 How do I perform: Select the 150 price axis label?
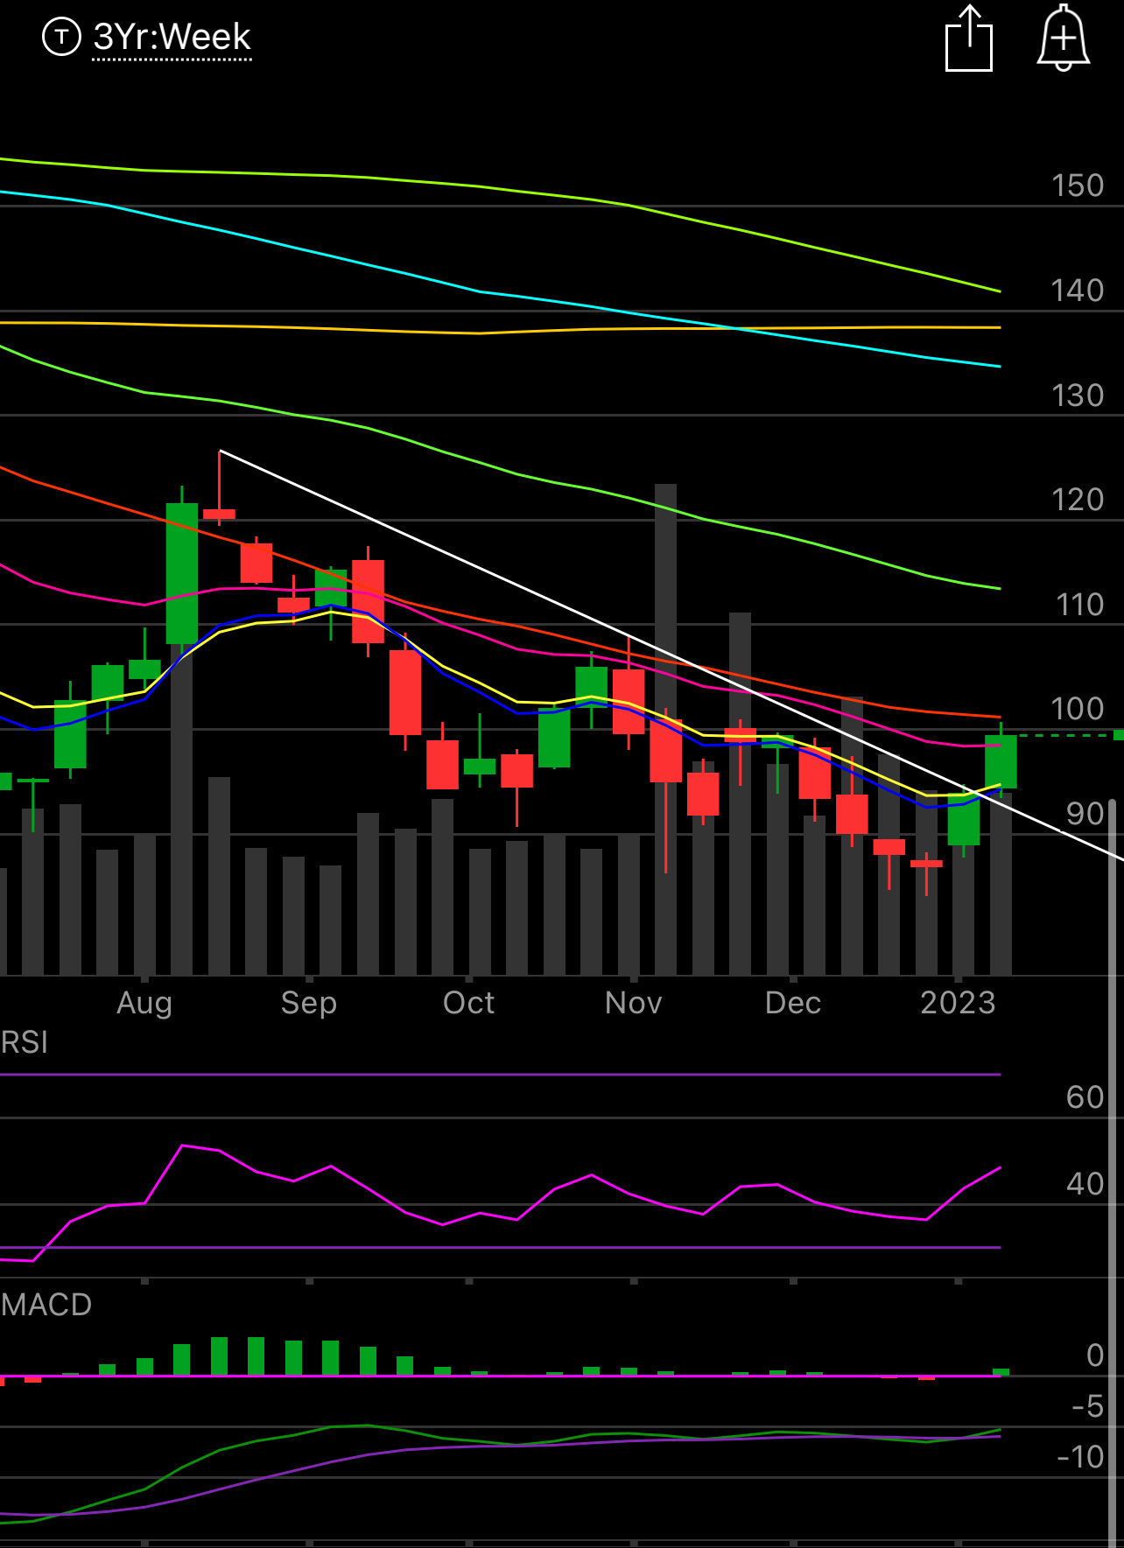click(1078, 186)
